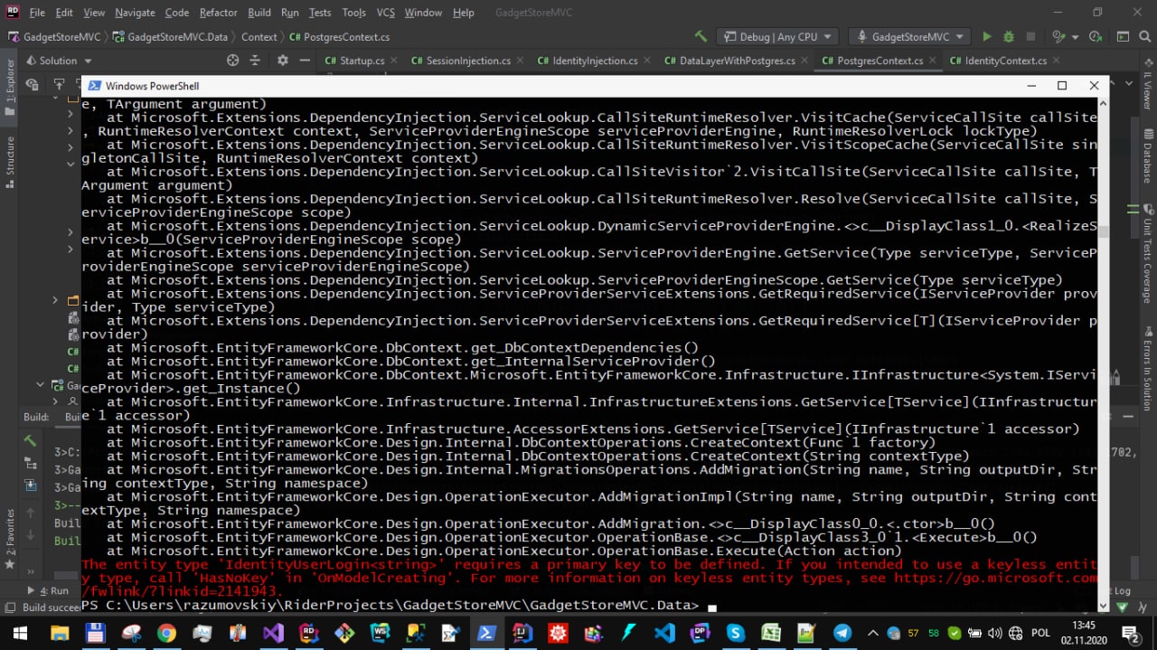Click the Stop square icon in toolbar
Screen dimensions: 1157x650
(x=1030, y=37)
